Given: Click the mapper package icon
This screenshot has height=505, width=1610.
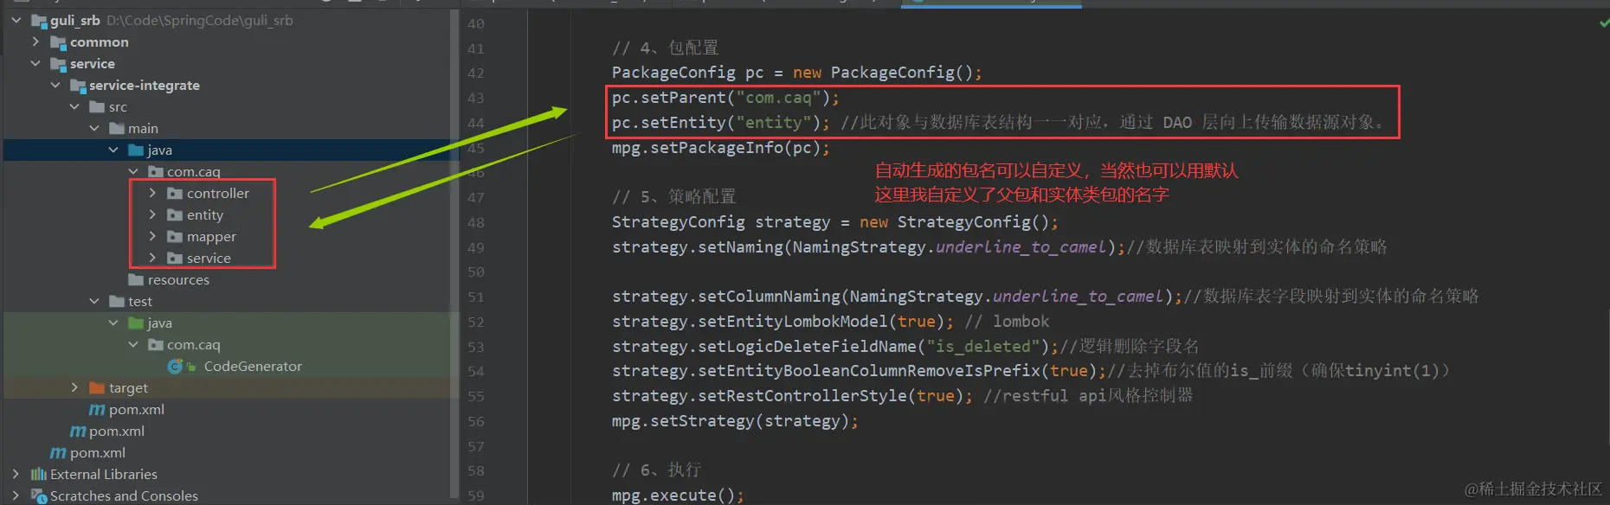Looking at the screenshot, I should pyautogui.click(x=175, y=237).
